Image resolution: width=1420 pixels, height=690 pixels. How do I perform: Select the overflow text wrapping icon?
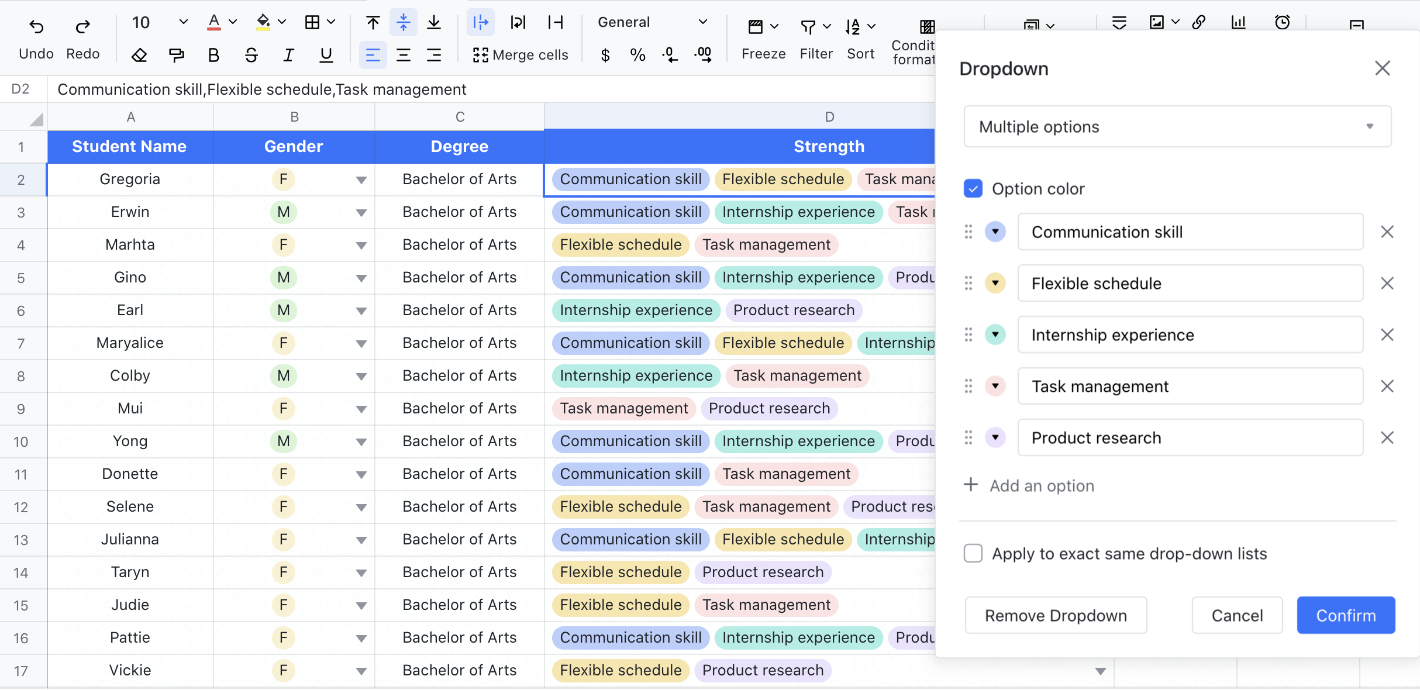pyautogui.click(x=481, y=23)
